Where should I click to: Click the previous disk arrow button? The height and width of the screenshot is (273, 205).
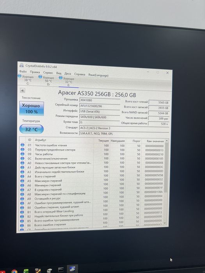tap(23, 90)
